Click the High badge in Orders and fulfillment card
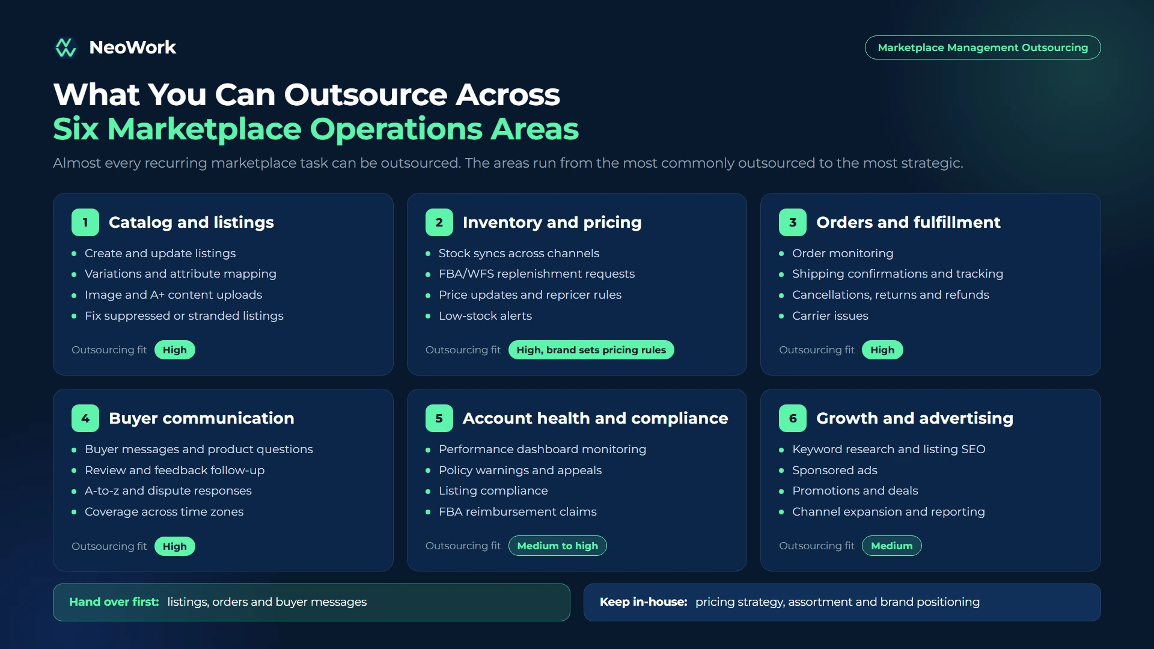Image resolution: width=1154 pixels, height=649 pixels. (882, 350)
